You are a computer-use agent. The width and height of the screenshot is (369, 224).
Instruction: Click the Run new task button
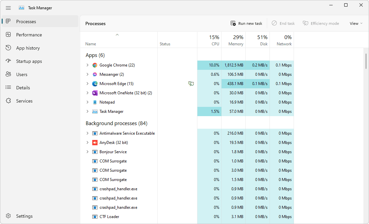pyautogui.click(x=246, y=23)
